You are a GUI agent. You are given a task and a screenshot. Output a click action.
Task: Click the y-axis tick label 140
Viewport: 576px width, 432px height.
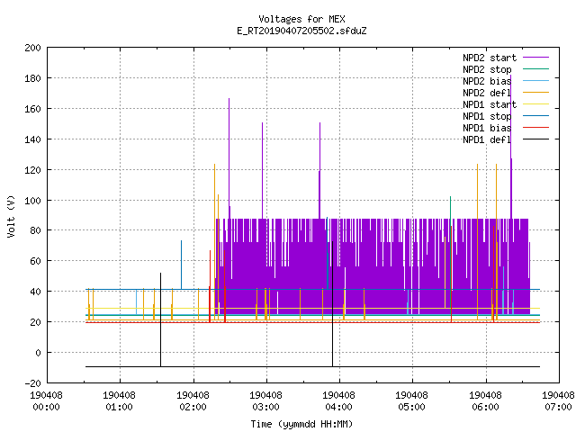point(32,139)
